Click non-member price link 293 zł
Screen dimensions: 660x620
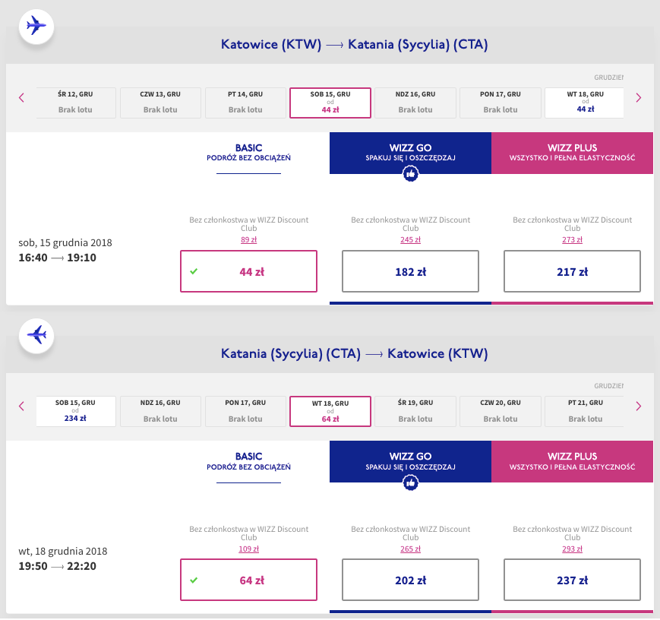pyautogui.click(x=572, y=549)
